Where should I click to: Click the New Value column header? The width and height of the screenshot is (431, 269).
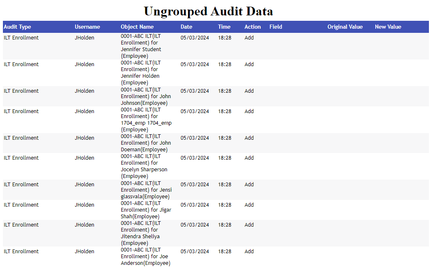(388, 27)
